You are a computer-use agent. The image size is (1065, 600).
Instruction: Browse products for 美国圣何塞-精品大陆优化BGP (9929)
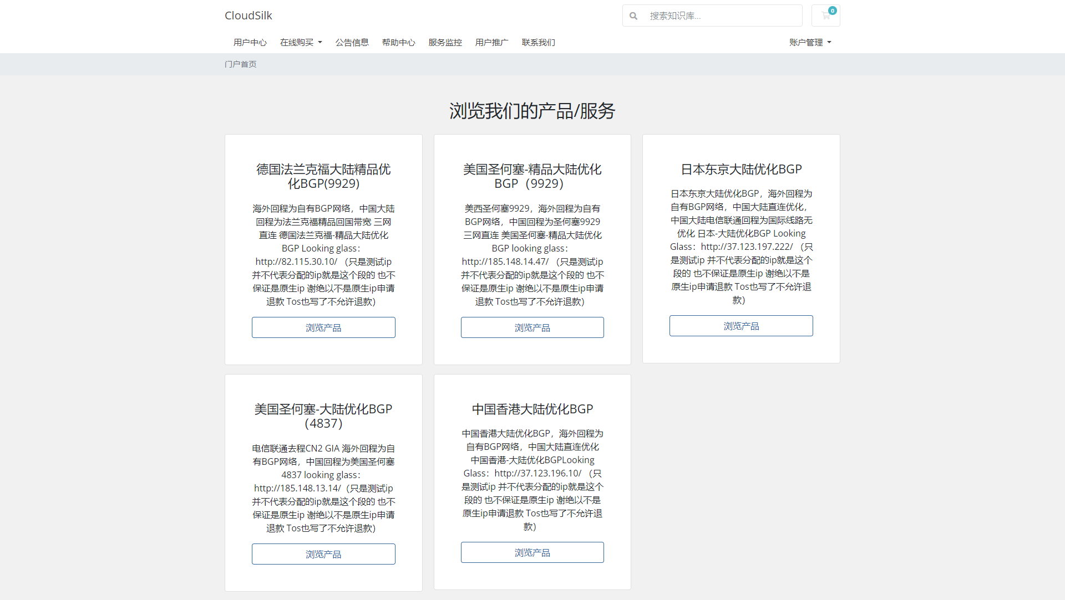click(x=532, y=327)
